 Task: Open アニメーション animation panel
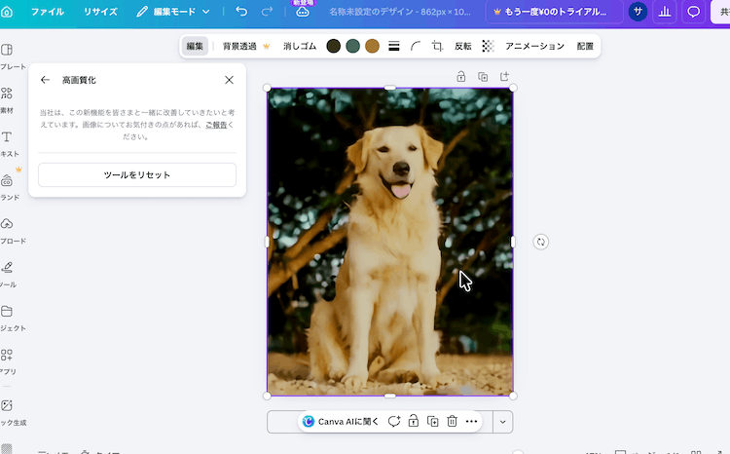click(534, 46)
